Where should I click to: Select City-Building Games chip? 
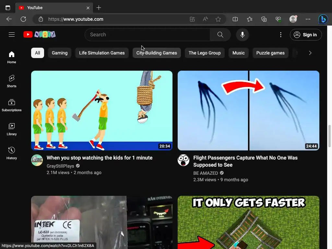pyautogui.click(x=157, y=53)
